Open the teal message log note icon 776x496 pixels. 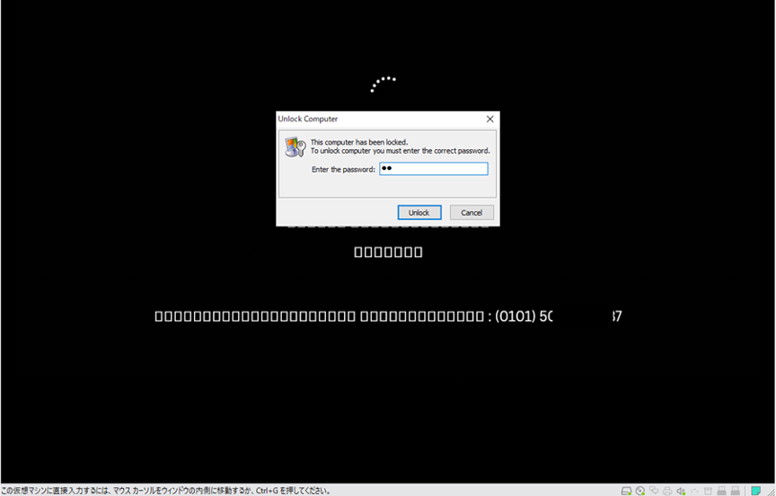755,491
